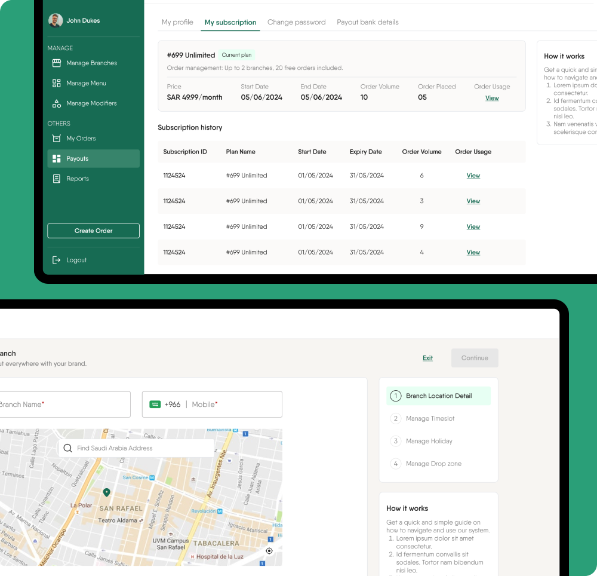597x576 pixels.
Task: Click the Logout arrow icon
Action: pos(56,260)
